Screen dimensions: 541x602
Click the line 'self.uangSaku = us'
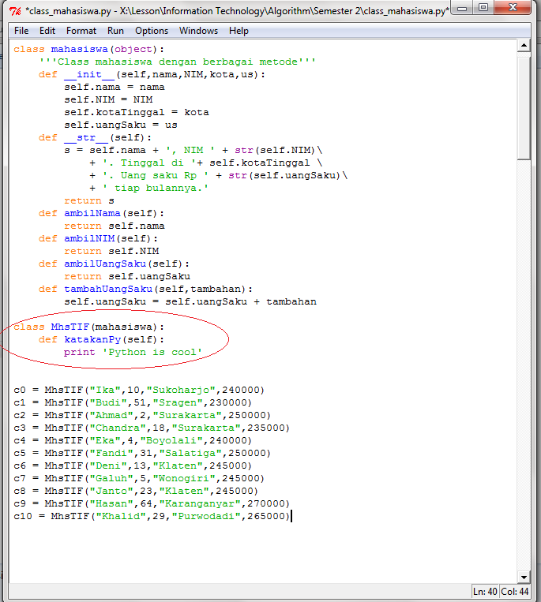click(121, 125)
